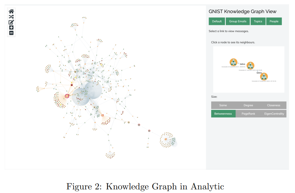The image size is (295, 193).
Task: Set node size by Degree
Action: [248, 105]
